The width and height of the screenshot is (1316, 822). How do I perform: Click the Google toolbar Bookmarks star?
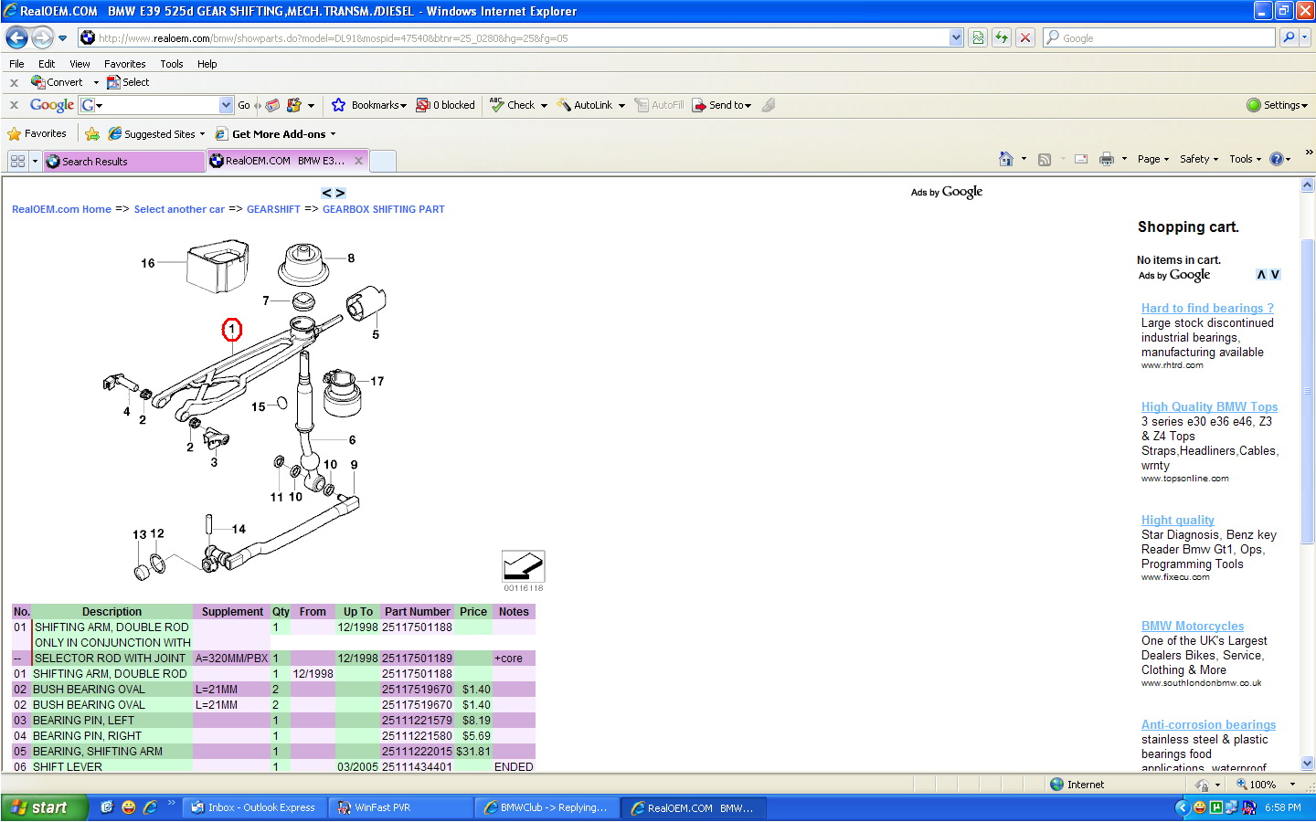coord(338,105)
